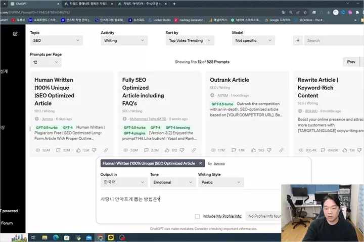Click comments icon on Fully SEO Optimized card
The height and width of the screenshot is (242, 364).
pyautogui.click(x=146, y=150)
